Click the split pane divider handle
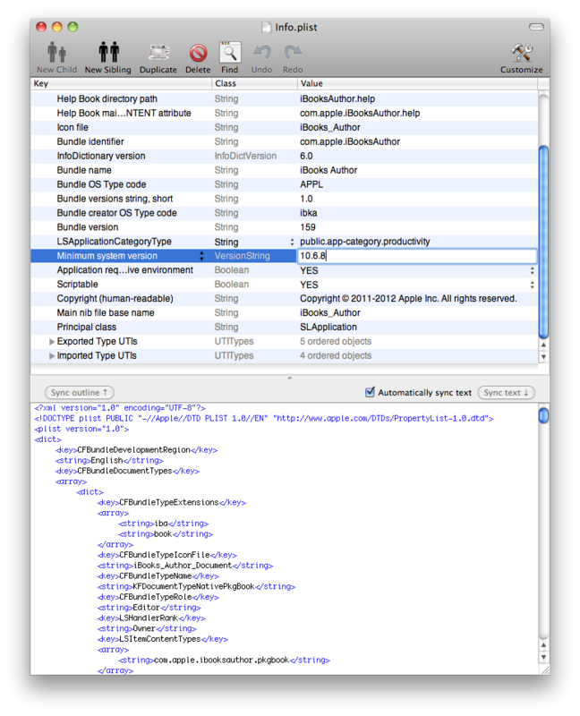 [x=289, y=378]
